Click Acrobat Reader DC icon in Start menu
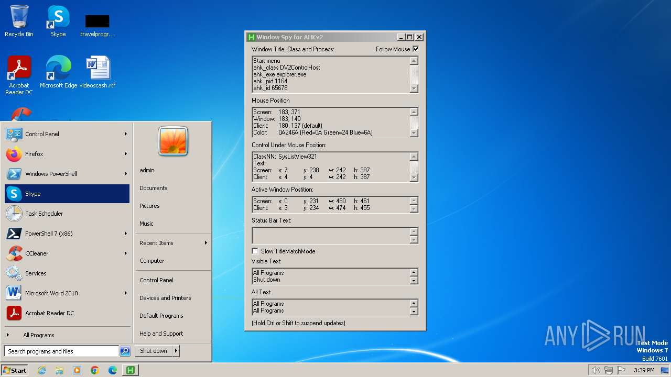The image size is (671, 377). [x=14, y=313]
